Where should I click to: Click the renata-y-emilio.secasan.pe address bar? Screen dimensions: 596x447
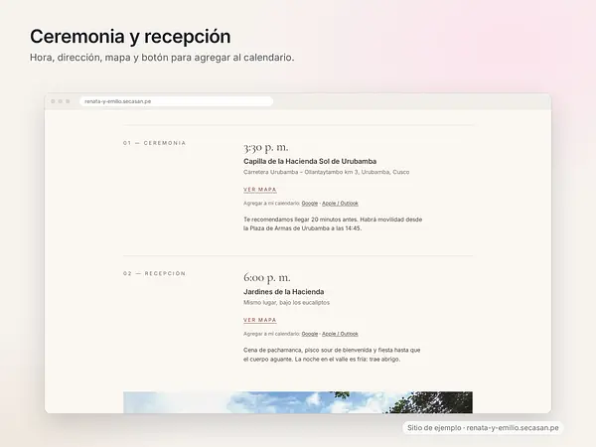click(x=177, y=101)
